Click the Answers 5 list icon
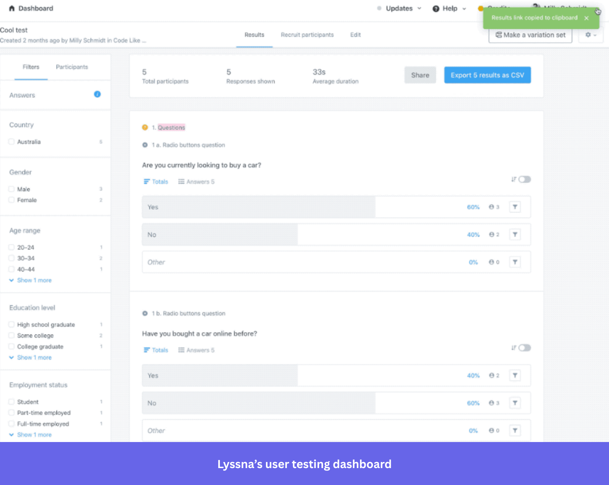This screenshot has height=485, width=609. point(181,181)
